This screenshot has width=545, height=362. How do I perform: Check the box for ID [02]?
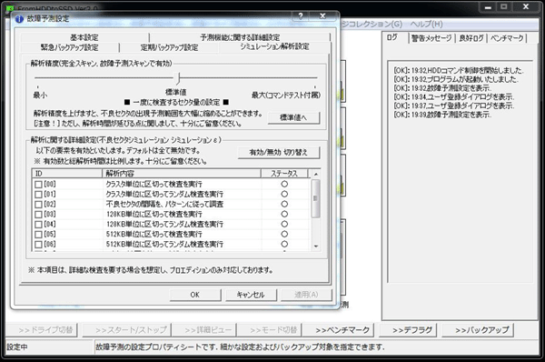38,205
